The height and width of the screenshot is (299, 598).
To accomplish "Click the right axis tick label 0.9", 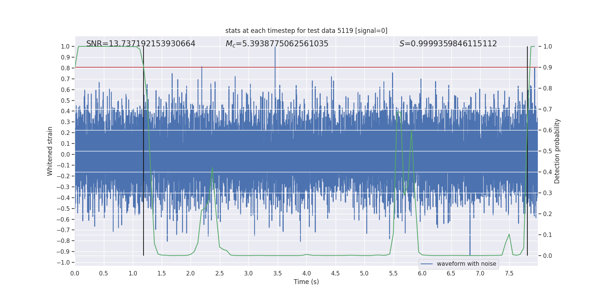I will (x=548, y=68).
